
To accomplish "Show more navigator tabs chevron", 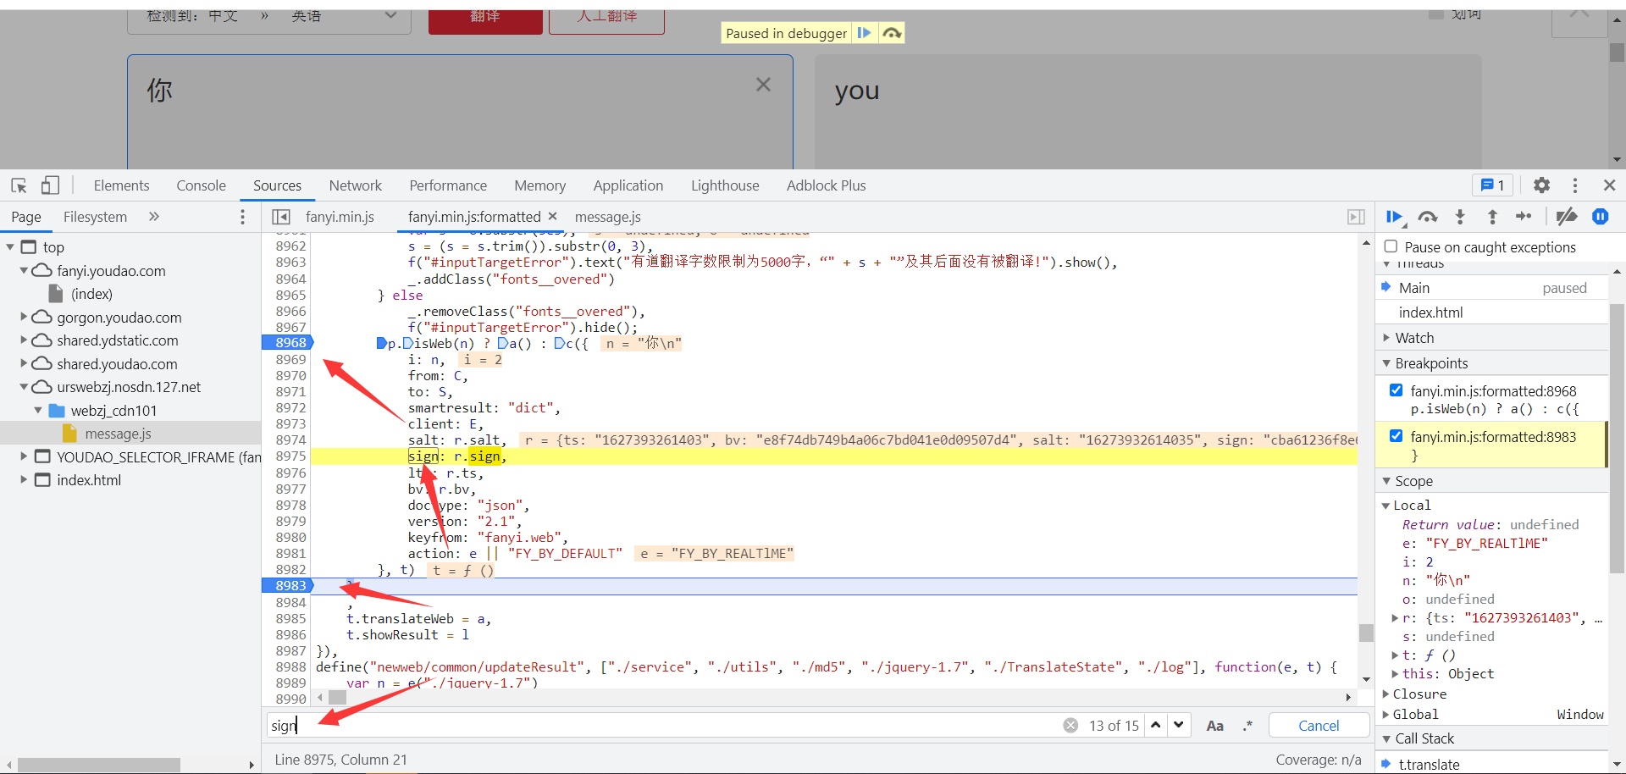I will (154, 217).
